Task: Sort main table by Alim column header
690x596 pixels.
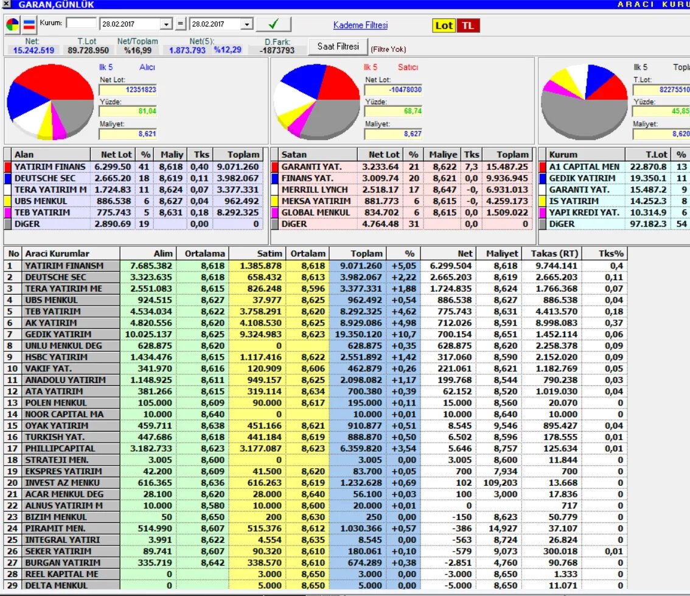Action: coord(148,253)
